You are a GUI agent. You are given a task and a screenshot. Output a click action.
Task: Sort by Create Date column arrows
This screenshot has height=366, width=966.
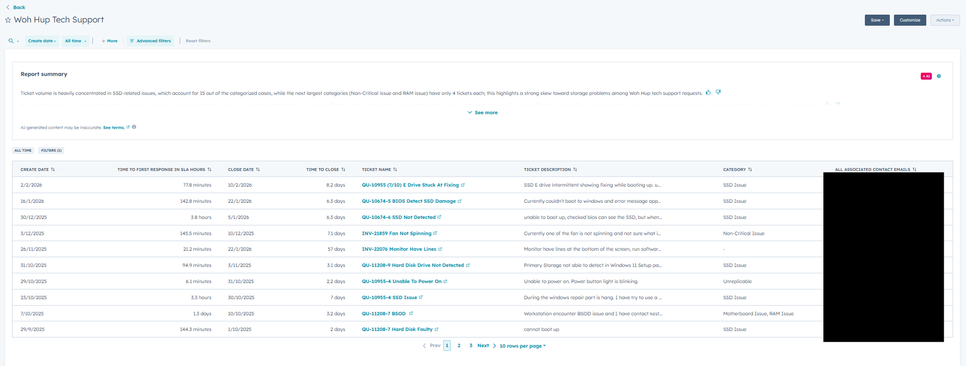(x=53, y=169)
